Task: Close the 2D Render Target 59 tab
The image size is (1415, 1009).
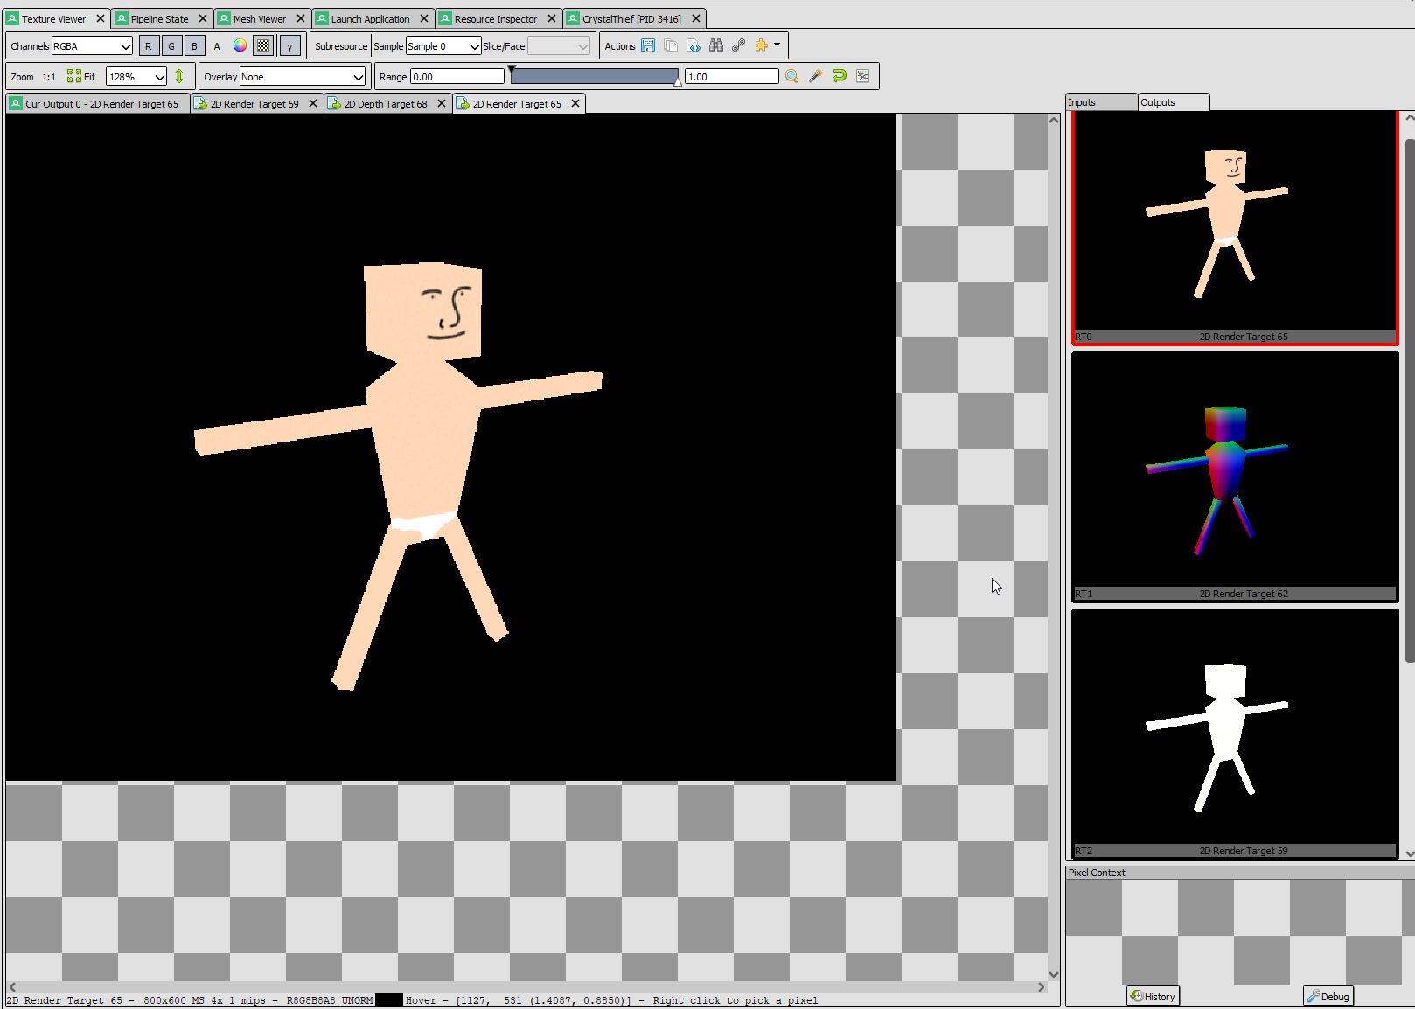Action: coord(313,103)
